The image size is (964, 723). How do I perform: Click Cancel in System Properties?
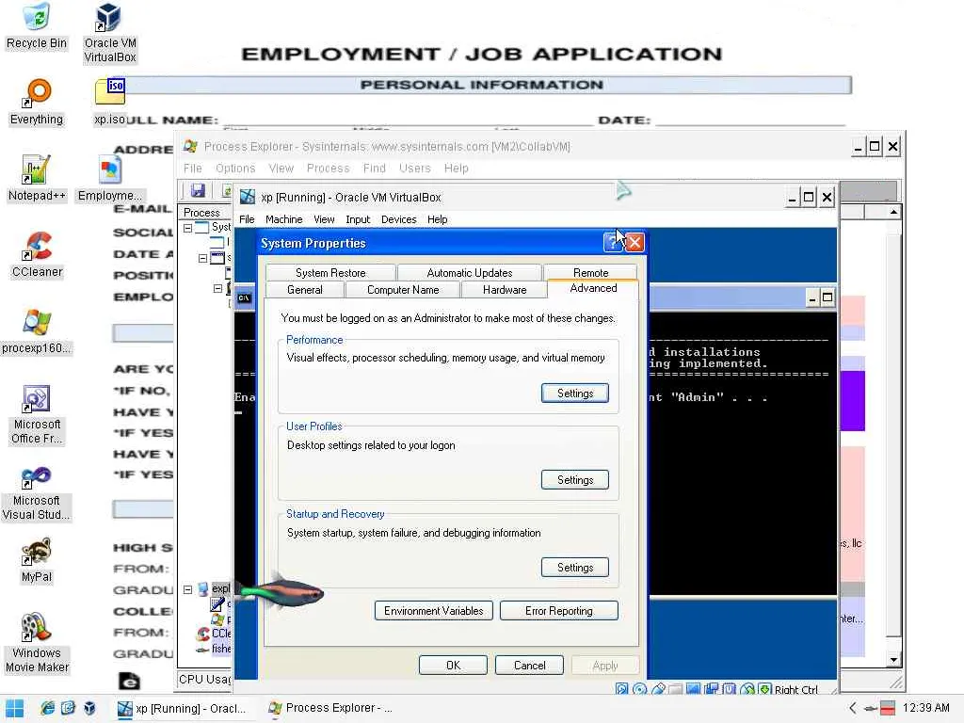[529, 666]
